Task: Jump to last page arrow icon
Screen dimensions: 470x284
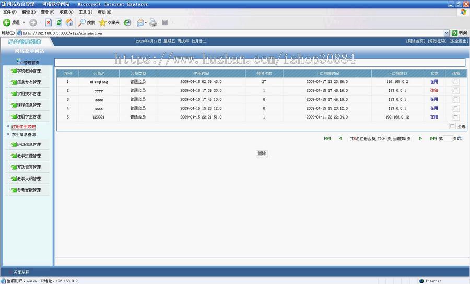Action: point(433,138)
